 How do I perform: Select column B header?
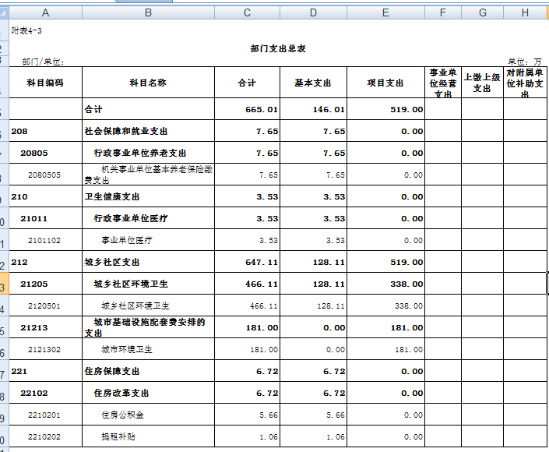click(148, 13)
